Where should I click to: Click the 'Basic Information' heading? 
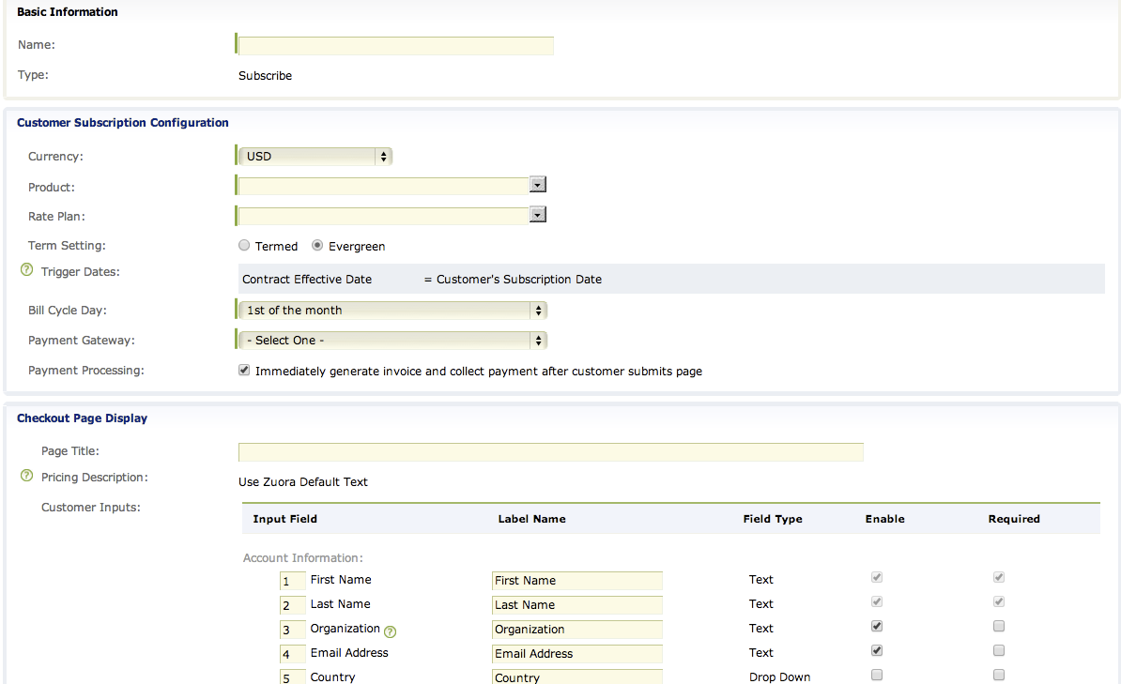(x=68, y=11)
